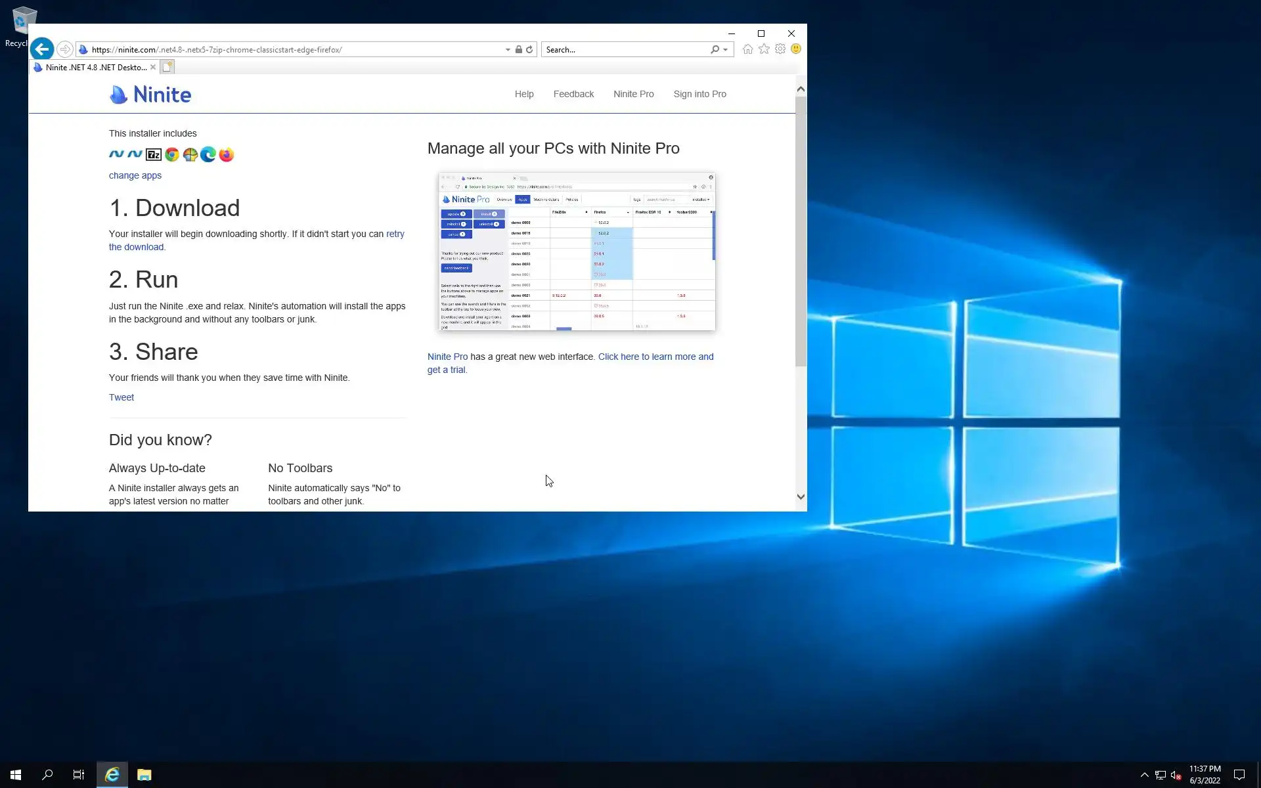Open the Ninite Pro menu link
The height and width of the screenshot is (788, 1261).
[x=633, y=94]
